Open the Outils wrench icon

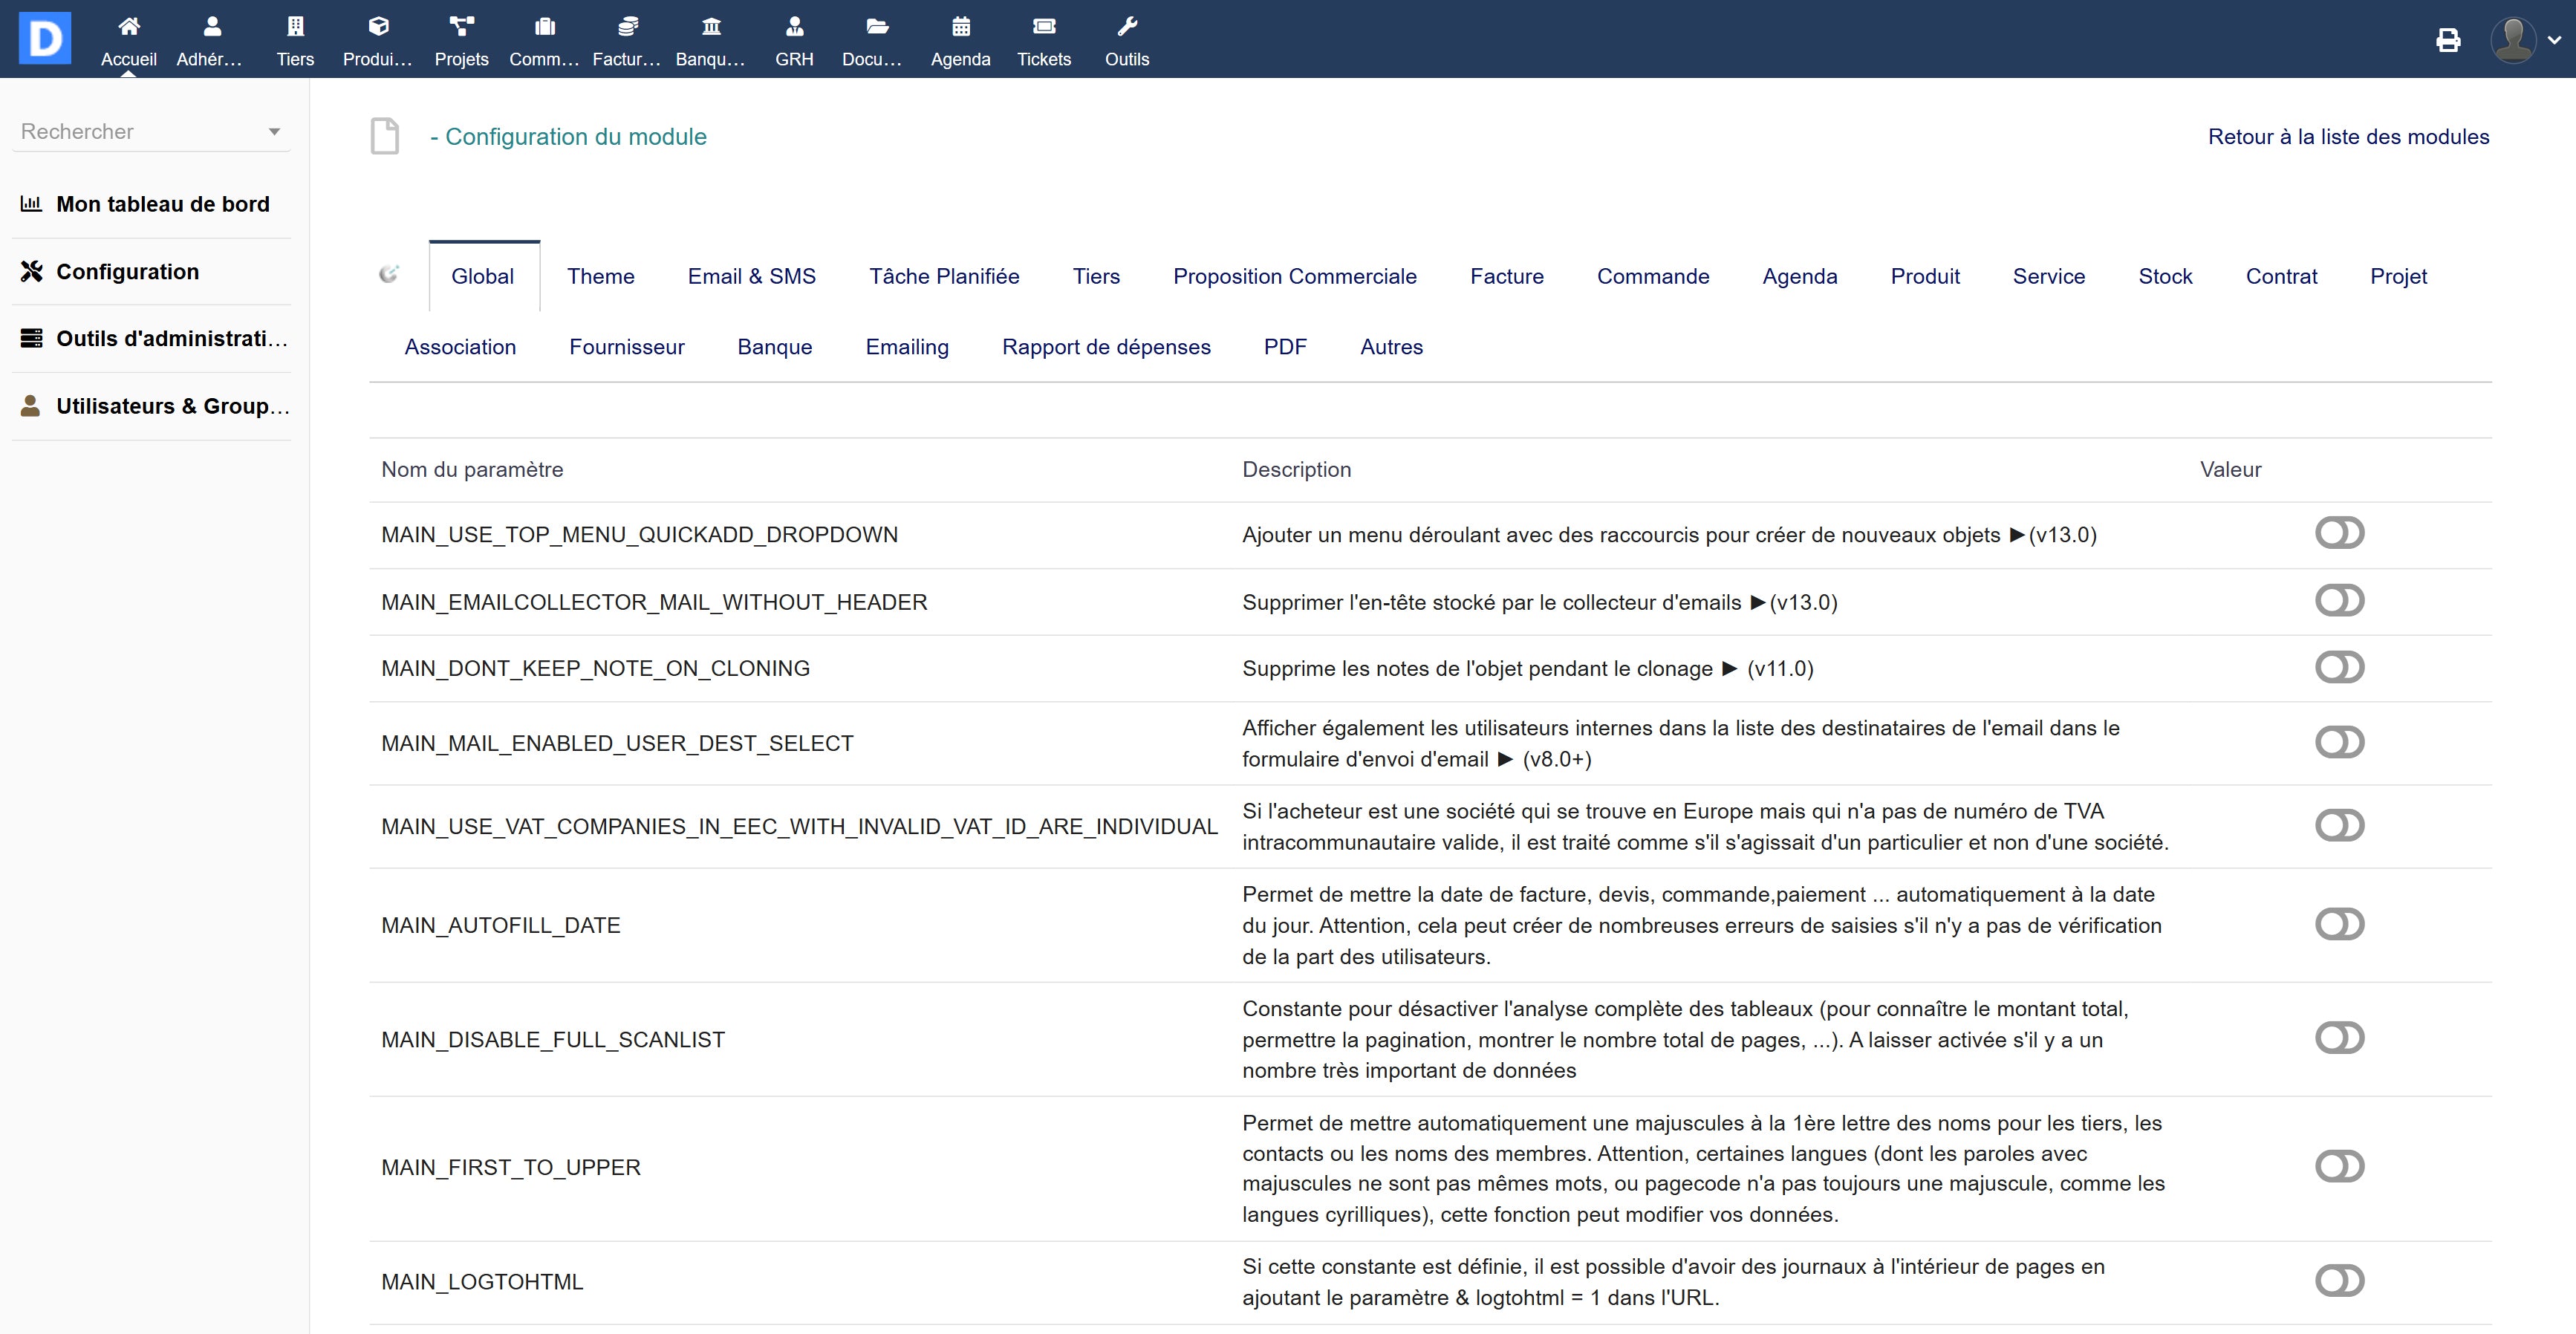[x=1127, y=27]
